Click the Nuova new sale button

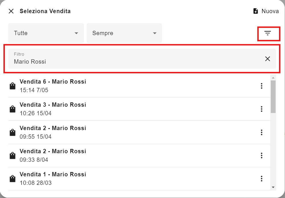(266, 11)
